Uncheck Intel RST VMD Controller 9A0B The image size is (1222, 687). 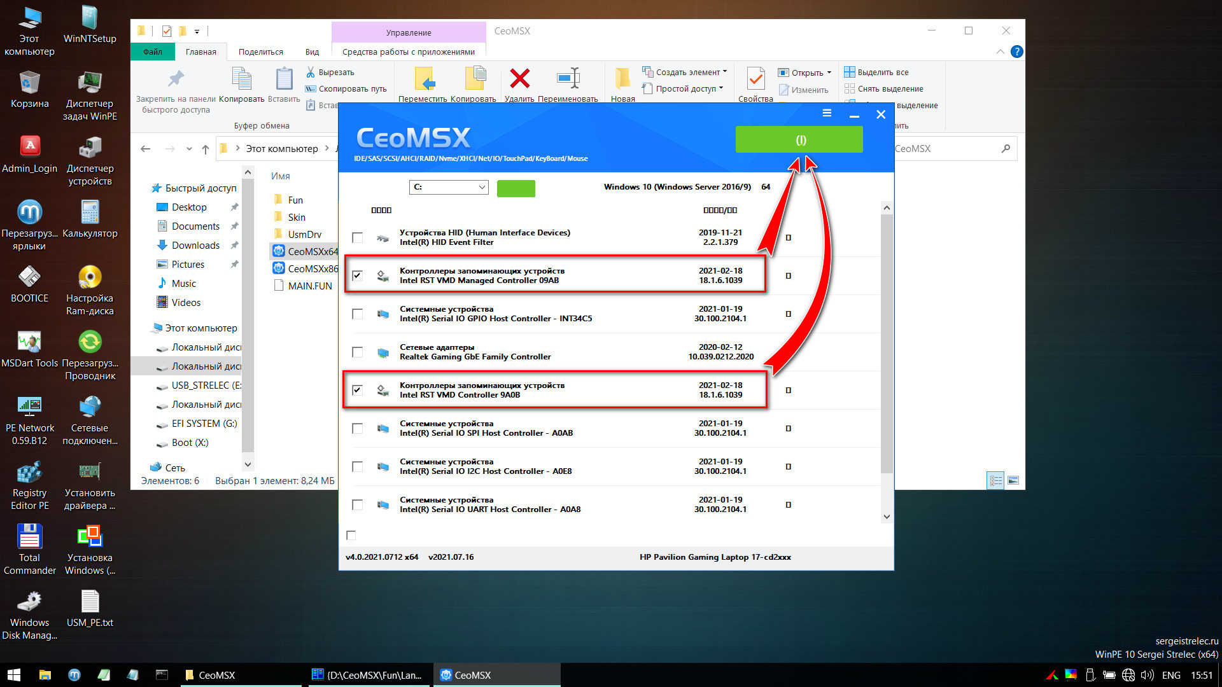(358, 390)
